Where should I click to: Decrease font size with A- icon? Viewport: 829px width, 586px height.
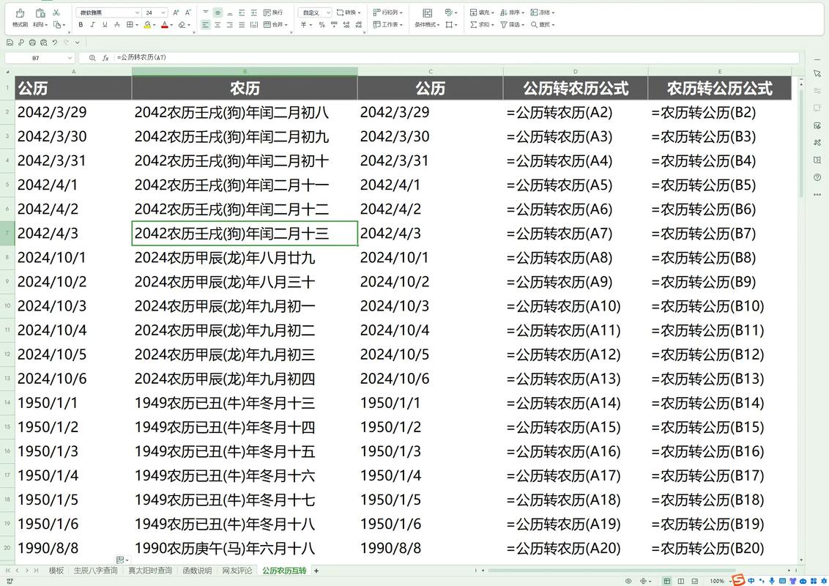187,12
